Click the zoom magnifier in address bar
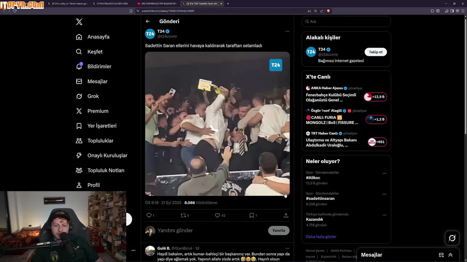The width and height of the screenshot is (467, 262). click(316, 11)
